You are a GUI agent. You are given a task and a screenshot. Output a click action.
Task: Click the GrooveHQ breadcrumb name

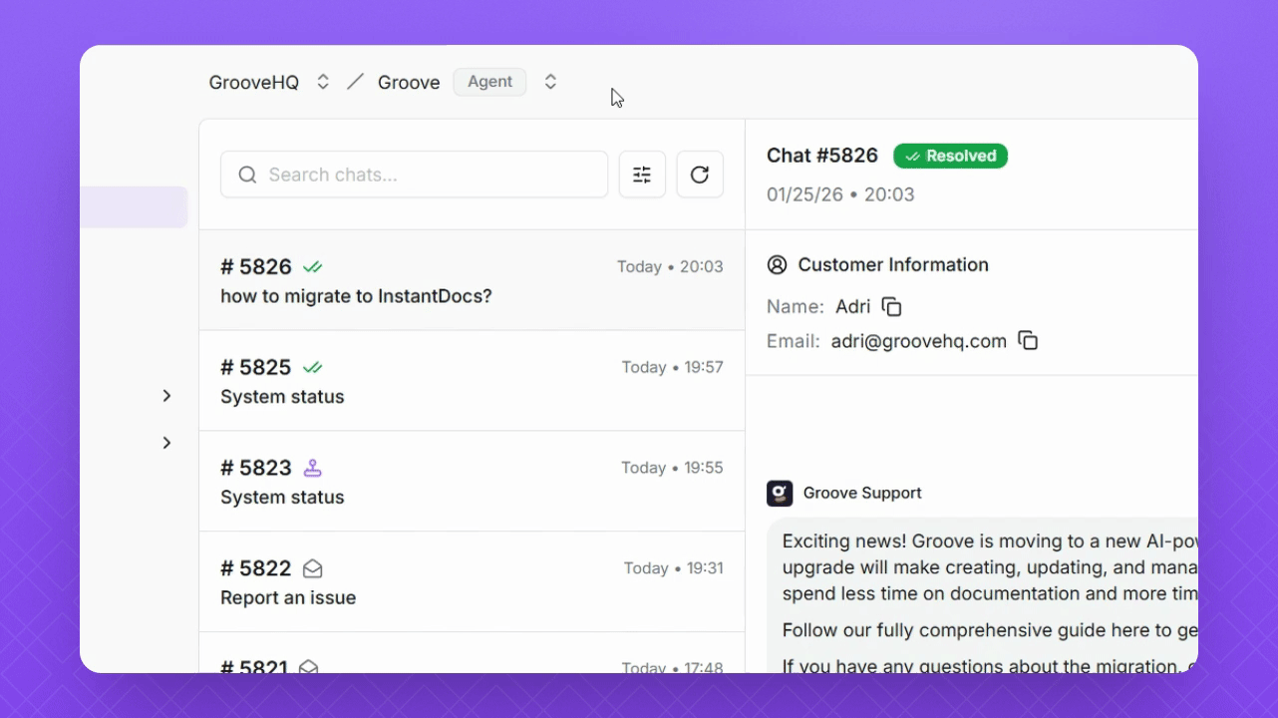click(254, 83)
